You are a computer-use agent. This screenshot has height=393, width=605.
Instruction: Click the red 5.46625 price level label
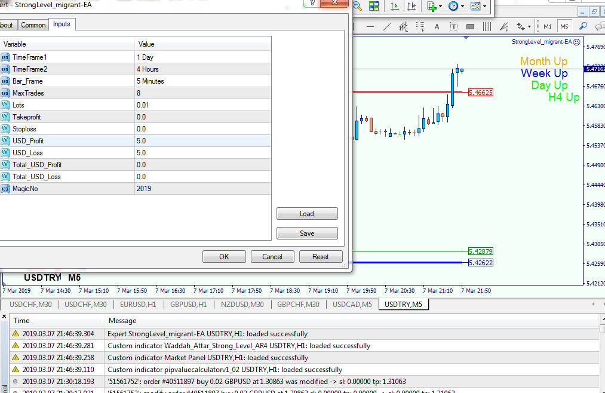pos(480,93)
